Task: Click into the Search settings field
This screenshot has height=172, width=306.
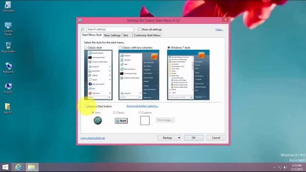Action: click(110, 30)
